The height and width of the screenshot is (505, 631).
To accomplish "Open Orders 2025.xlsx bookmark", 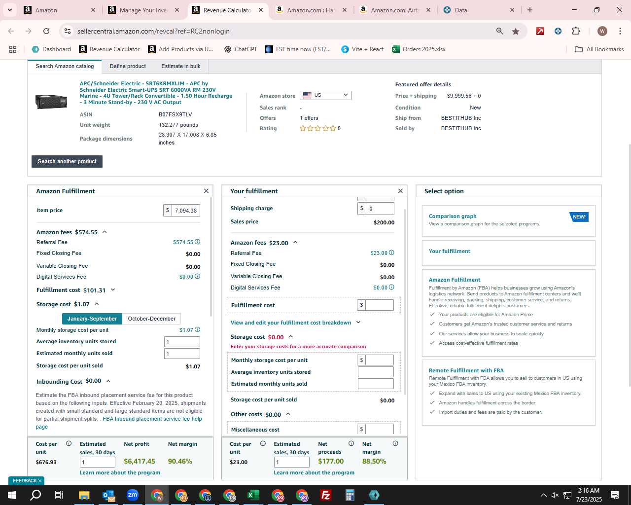I will [x=419, y=49].
